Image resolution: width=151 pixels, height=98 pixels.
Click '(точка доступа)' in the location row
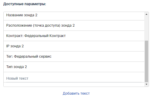(47, 26)
